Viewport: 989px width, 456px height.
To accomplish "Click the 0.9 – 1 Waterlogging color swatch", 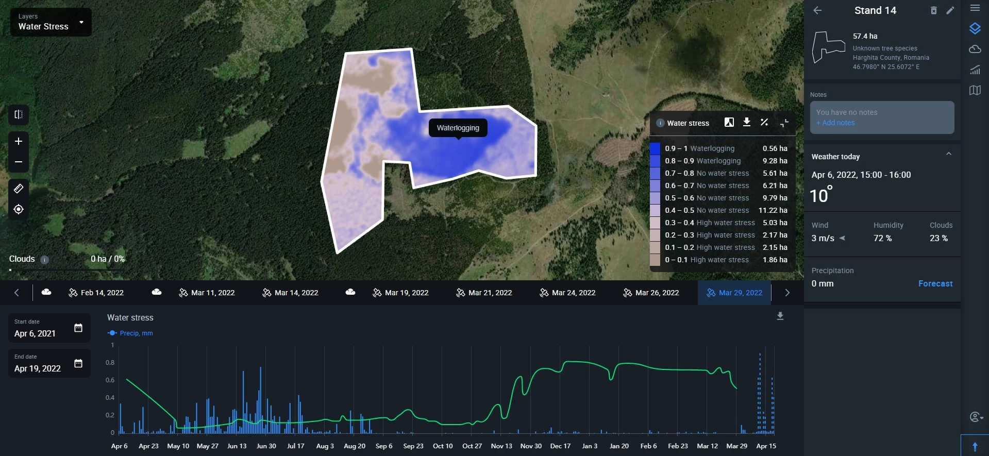I will click(655, 148).
